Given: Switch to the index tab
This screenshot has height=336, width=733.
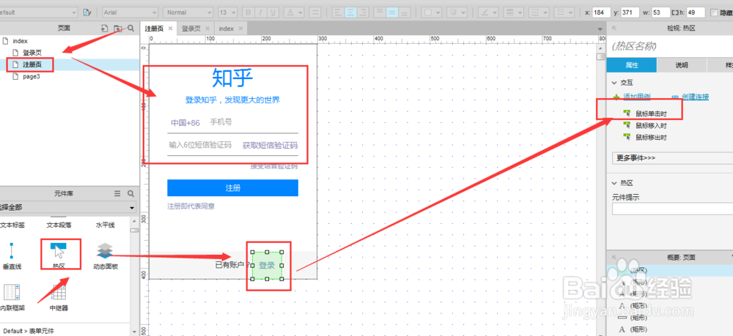Looking at the screenshot, I should coord(226,29).
